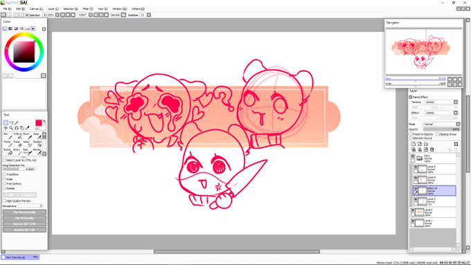Choose the AirBrush tool
This screenshot has width=471, height=265.
18,136
